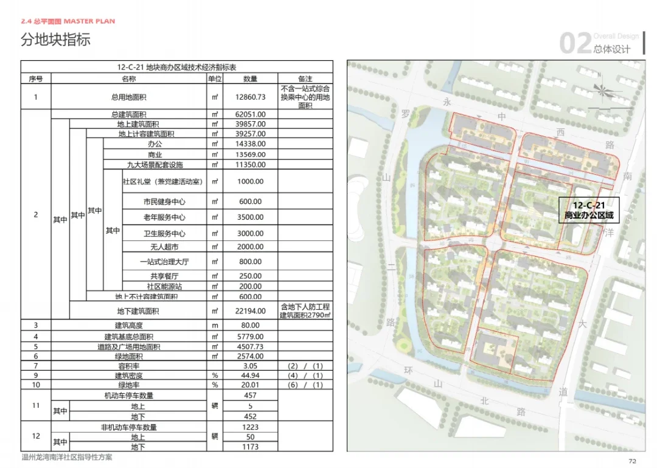Select the '地上计容建筑面积' row name
Screen dimensions: 657x468
pos(146,134)
